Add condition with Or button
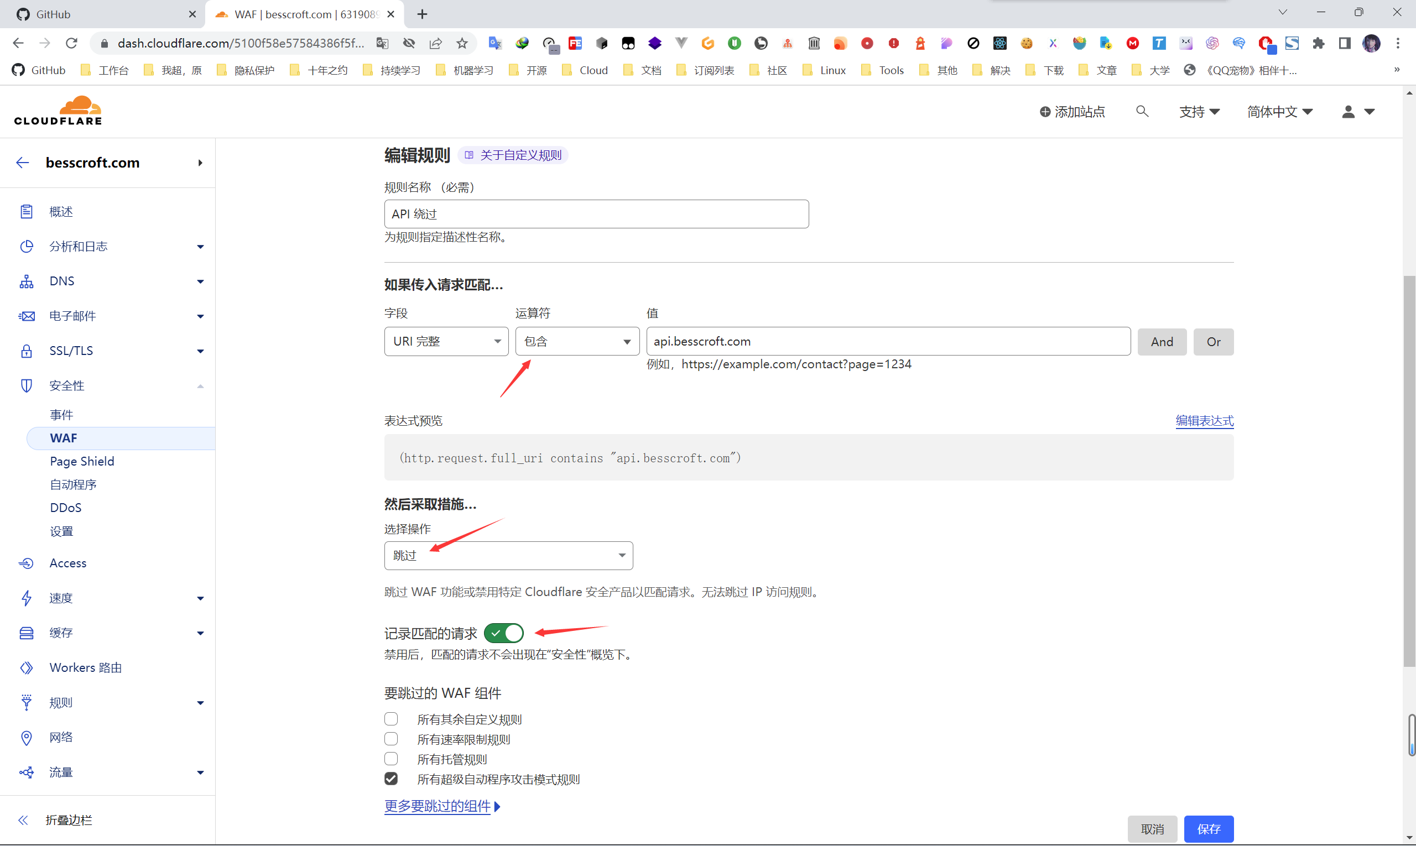 point(1214,342)
